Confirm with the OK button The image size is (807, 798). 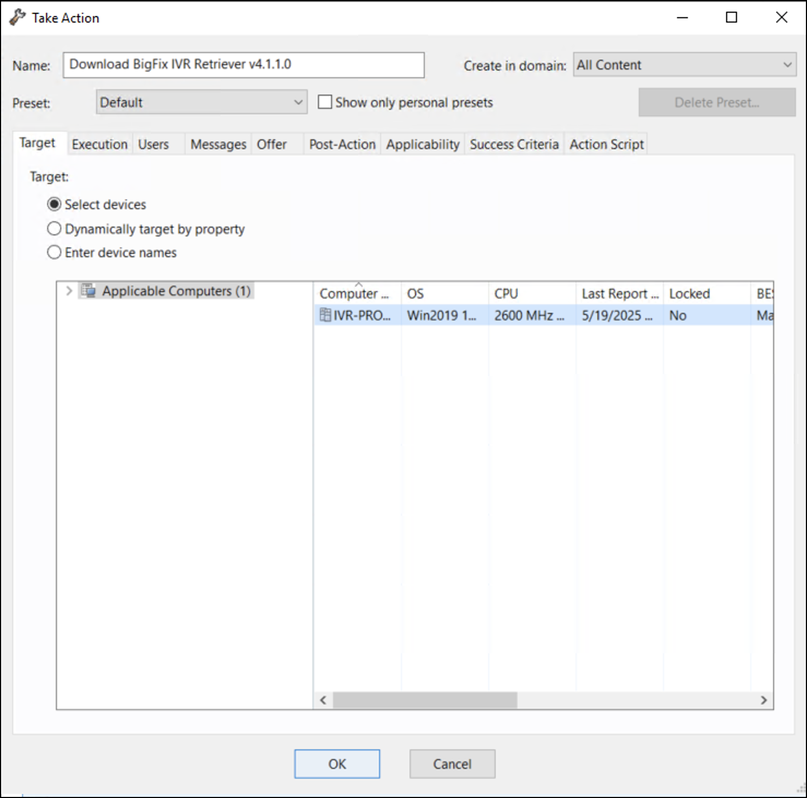337,764
